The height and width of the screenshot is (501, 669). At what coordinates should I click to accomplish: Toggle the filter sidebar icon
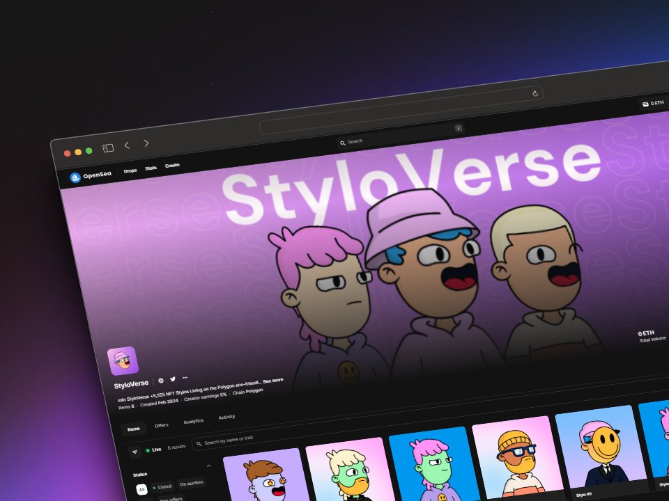134,452
